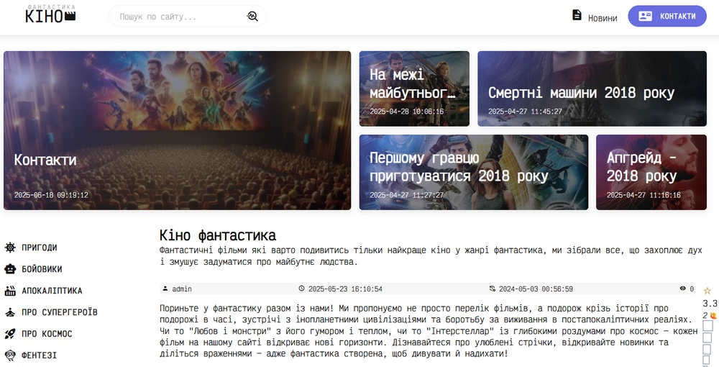Click the contact card icon in Контакти button
The image size is (719, 367).
coord(645,16)
